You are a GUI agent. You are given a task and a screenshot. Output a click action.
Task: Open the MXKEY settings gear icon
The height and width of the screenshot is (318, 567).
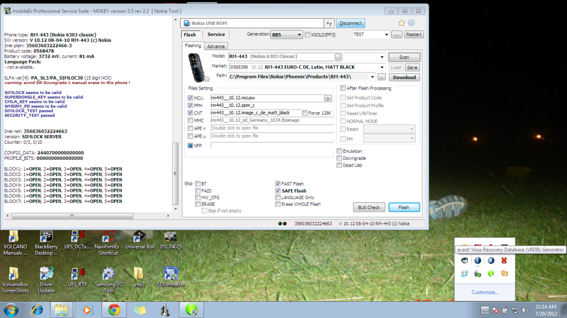[x=411, y=23]
